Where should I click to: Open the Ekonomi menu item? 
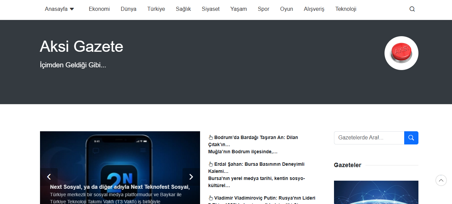pyautogui.click(x=99, y=9)
